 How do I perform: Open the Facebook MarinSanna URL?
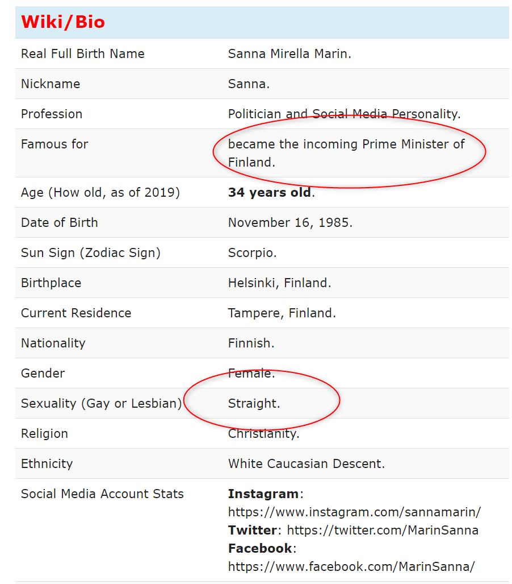(x=351, y=566)
